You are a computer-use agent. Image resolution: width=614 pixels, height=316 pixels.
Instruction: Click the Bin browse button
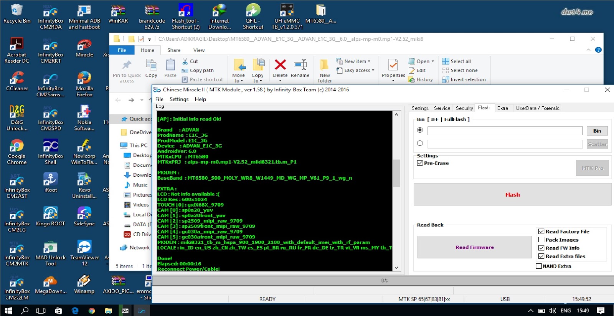point(597,131)
